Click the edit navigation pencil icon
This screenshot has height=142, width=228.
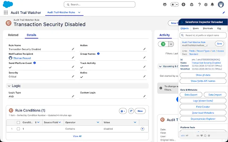click(224, 13)
